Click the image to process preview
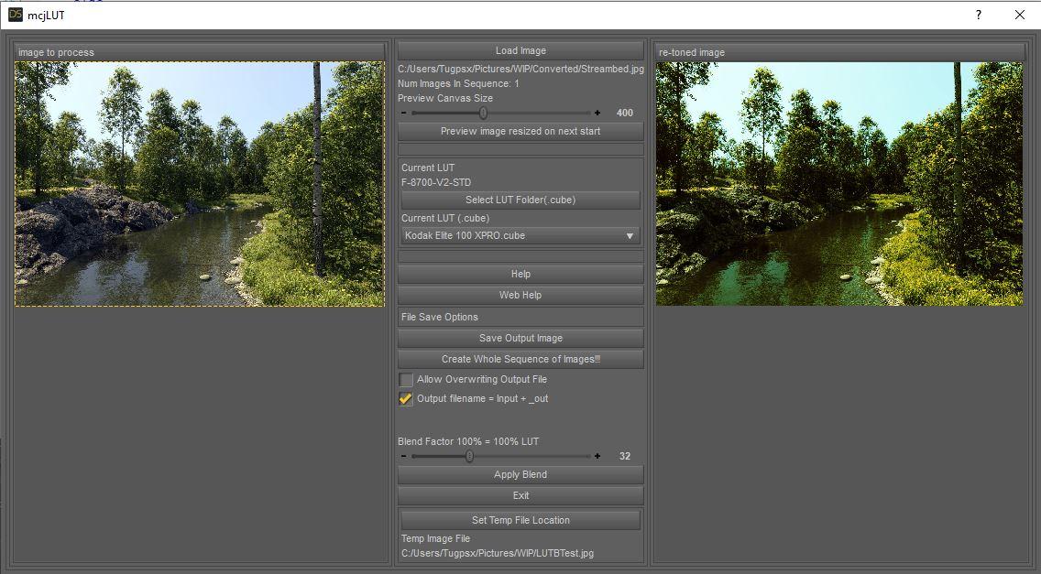This screenshot has height=574, width=1041. click(x=200, y=184)
